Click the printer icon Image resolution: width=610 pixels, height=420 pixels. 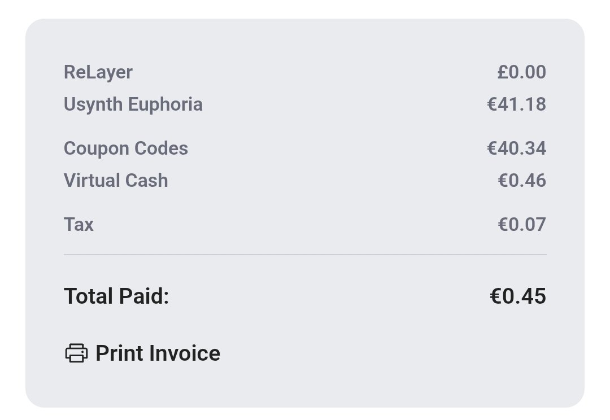click(76, 353)
